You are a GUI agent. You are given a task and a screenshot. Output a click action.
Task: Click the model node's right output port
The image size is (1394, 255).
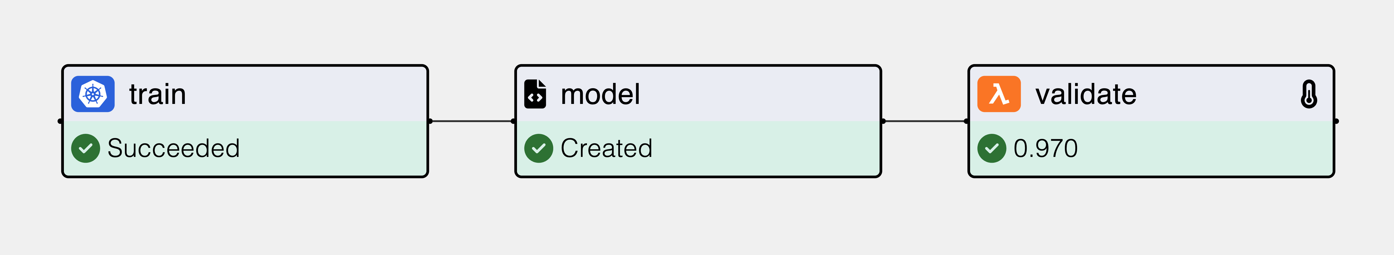883,121
